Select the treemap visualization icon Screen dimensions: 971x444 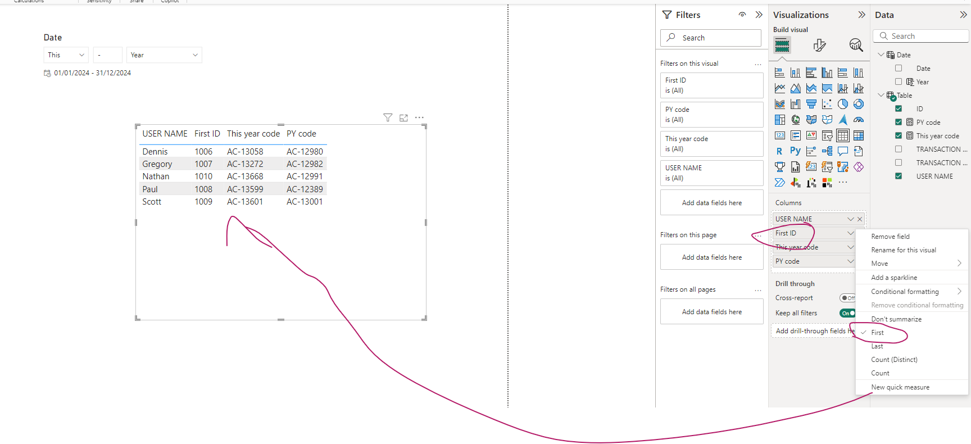point(779,120)
